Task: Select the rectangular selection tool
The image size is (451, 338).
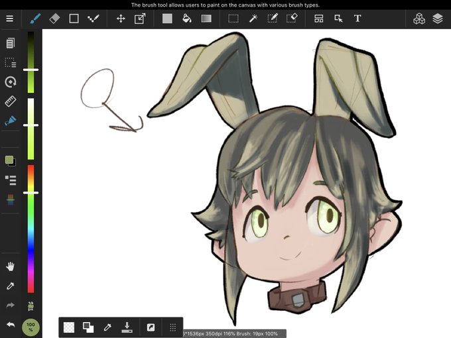Action: point(233,19)
